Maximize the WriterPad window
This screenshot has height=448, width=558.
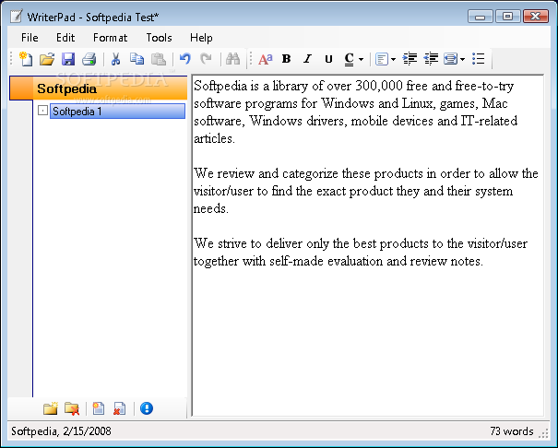(507, 17)
